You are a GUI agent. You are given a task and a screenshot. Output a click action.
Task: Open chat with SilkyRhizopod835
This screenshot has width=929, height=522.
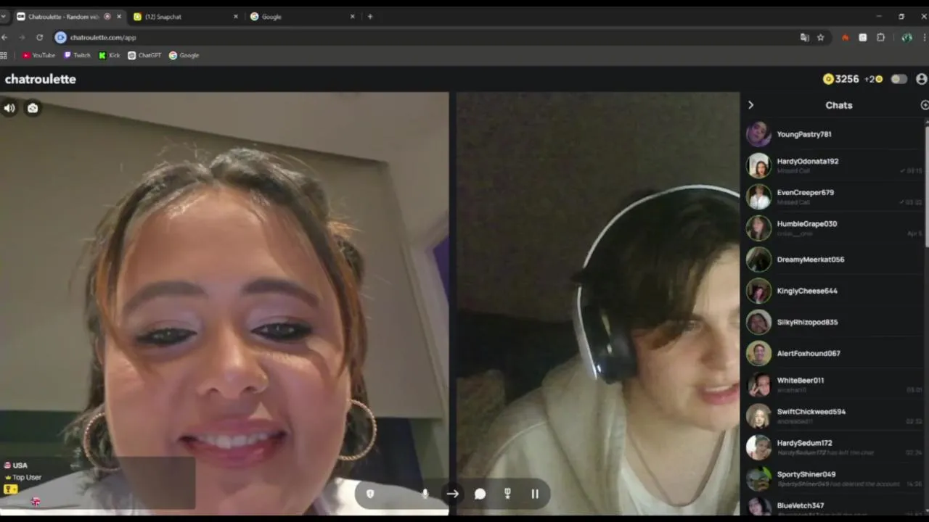click(833, 322)
